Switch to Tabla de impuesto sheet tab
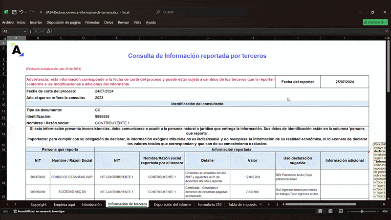 [242, 204]
